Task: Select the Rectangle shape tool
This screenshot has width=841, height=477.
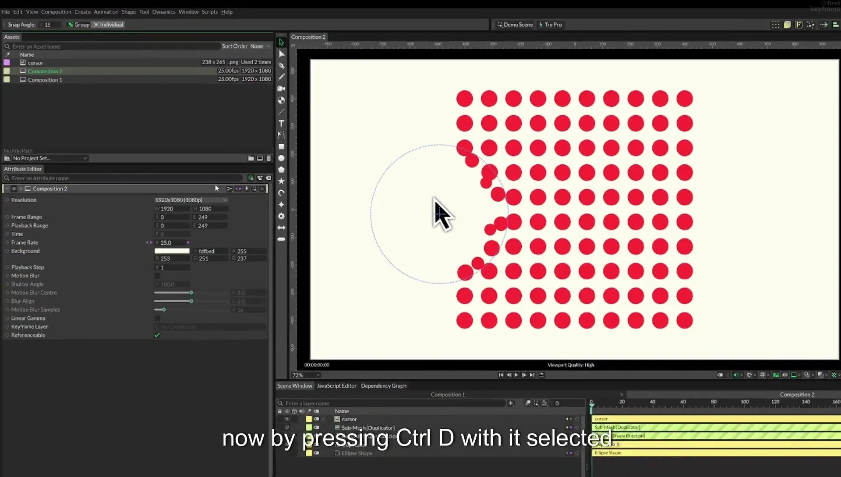Action: tap(281, 147)
